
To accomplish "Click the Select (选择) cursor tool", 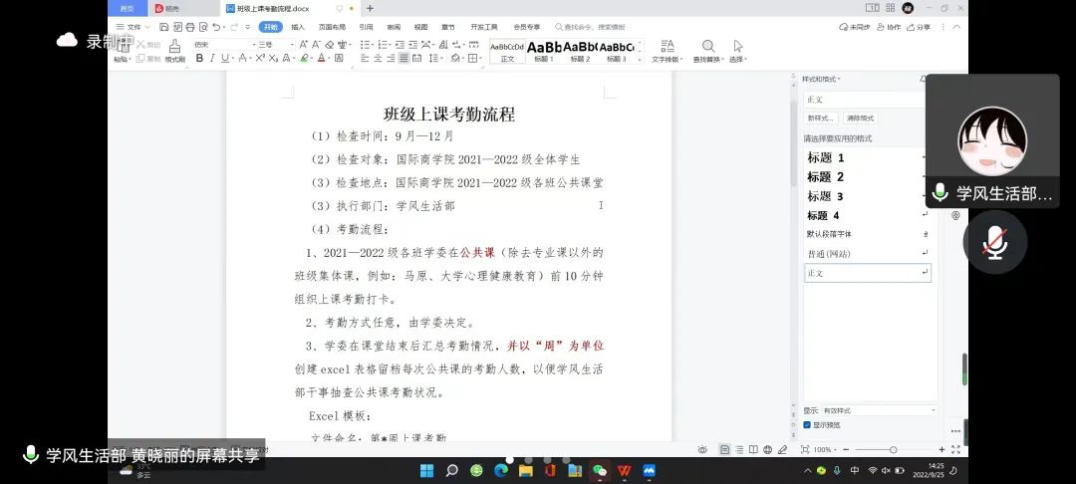I will (738, 51).
